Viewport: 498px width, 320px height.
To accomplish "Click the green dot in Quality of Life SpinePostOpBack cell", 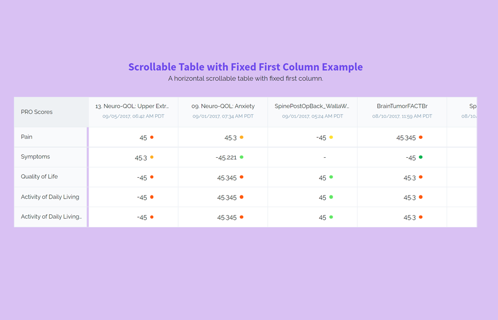I will [333, 177].
